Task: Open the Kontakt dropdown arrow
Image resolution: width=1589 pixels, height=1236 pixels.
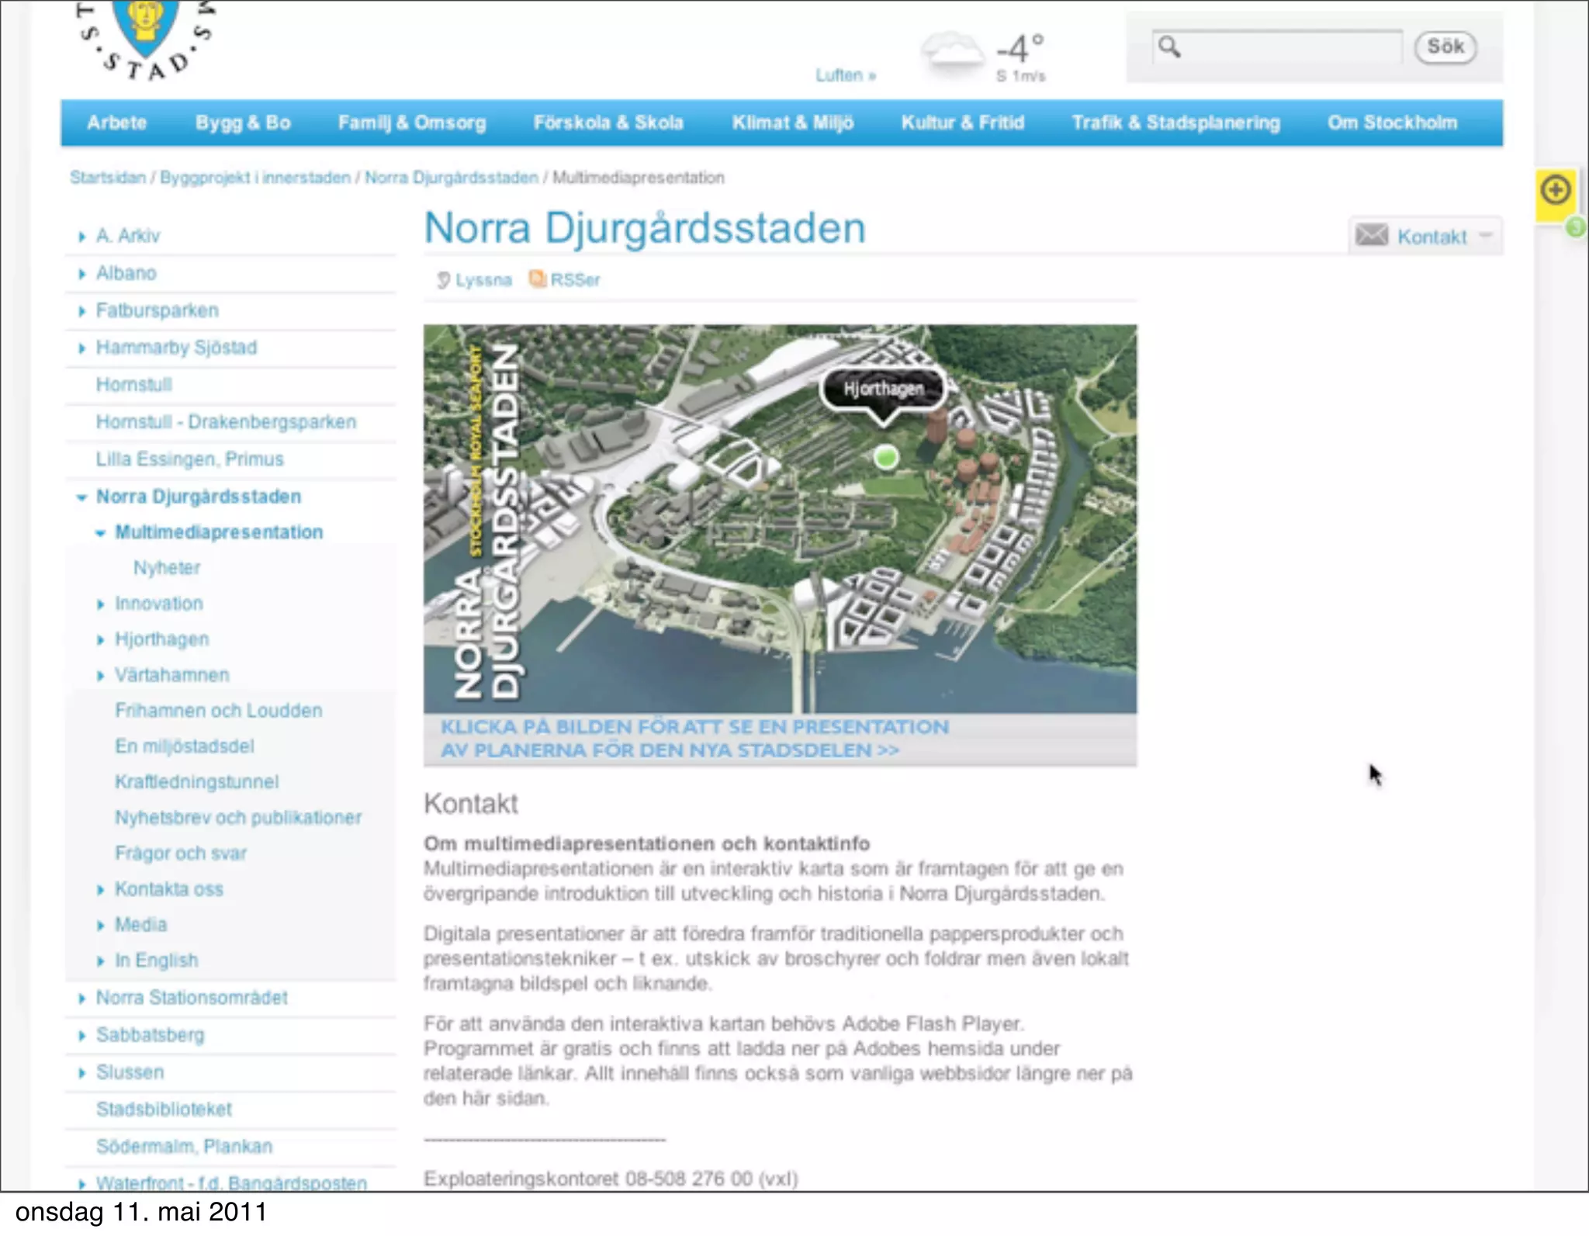Action: pyautogui.click(x=1486, y=236)
